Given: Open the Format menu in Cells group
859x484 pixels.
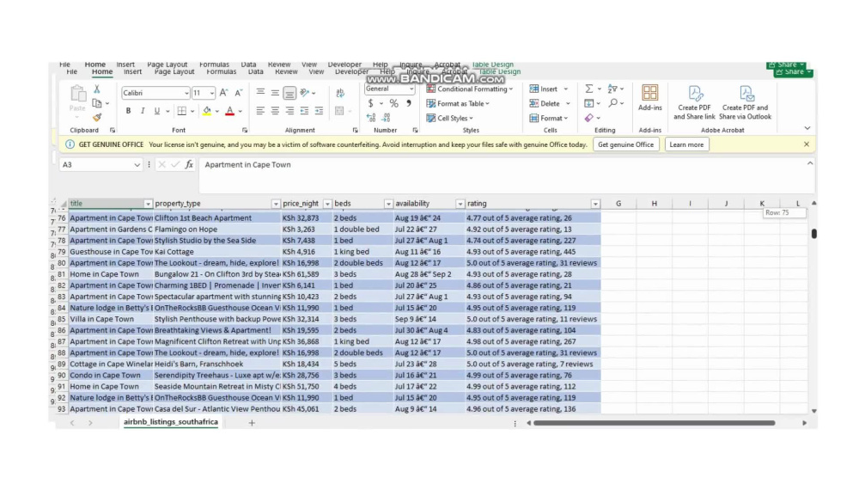Looking at the screenshot, I should (x=549, y=118).
